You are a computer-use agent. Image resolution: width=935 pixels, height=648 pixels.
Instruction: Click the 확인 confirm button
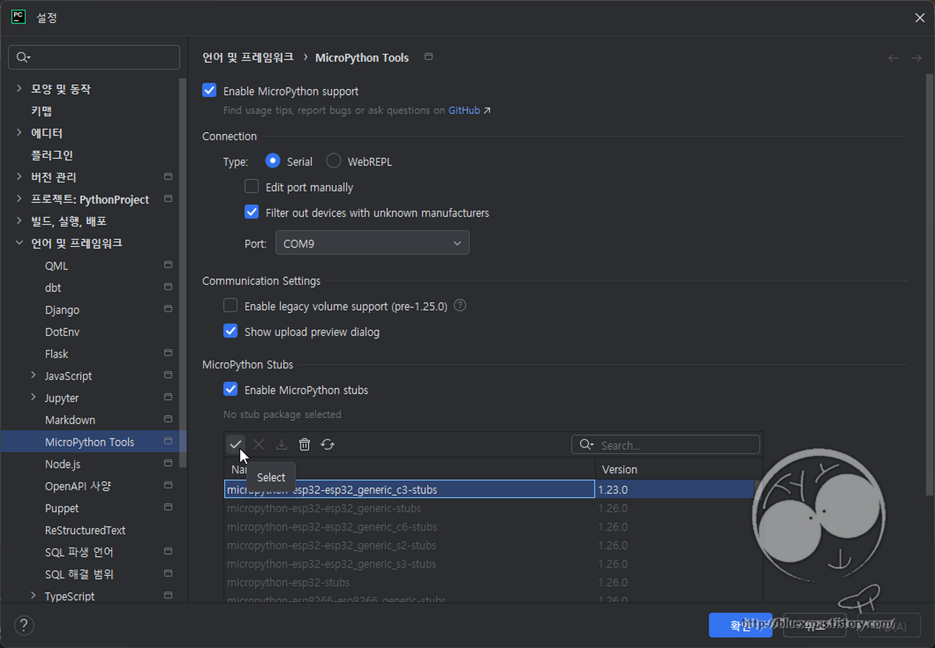pyautogui.click(x=741, y=625)
